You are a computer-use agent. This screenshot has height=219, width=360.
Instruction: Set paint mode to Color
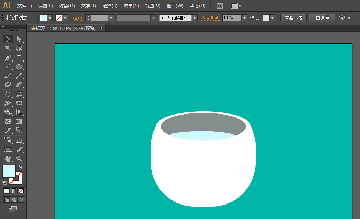click(x=6, y=190)
